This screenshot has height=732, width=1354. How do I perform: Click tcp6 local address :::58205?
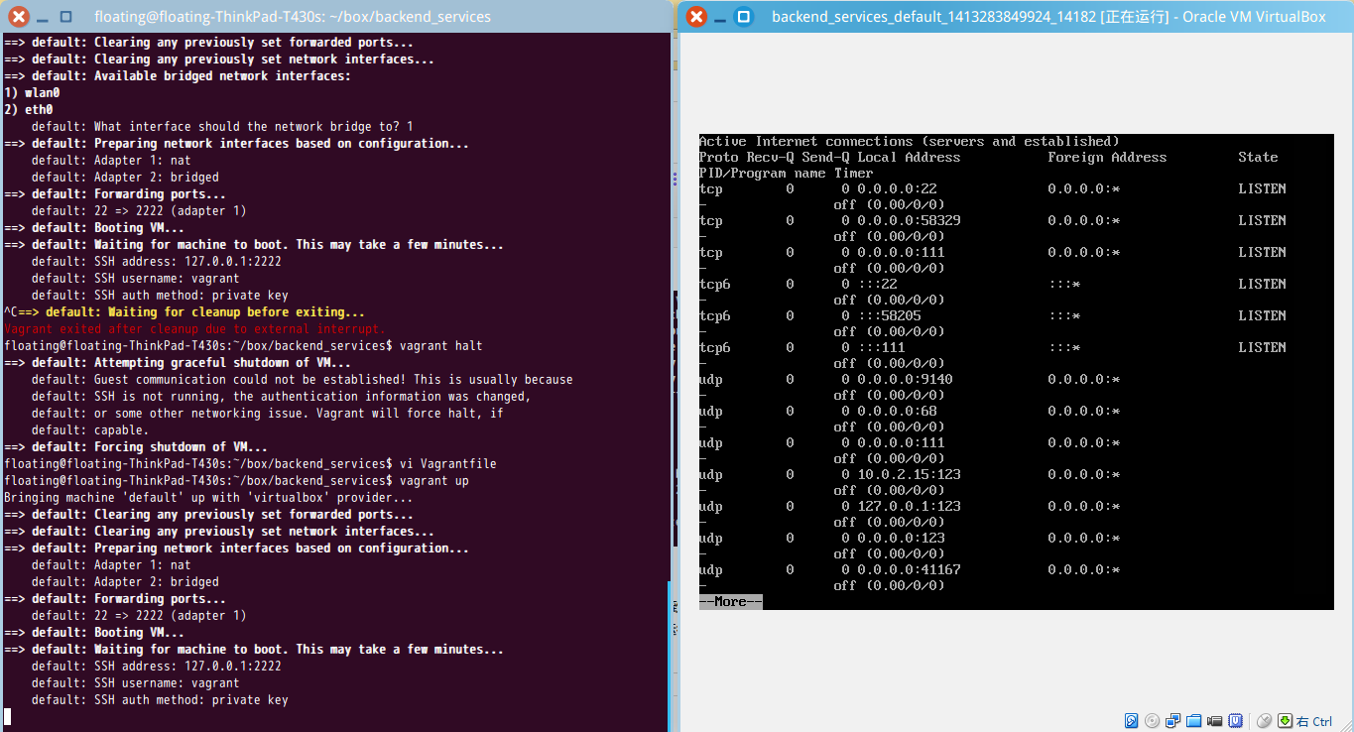[x=889, y=316]
